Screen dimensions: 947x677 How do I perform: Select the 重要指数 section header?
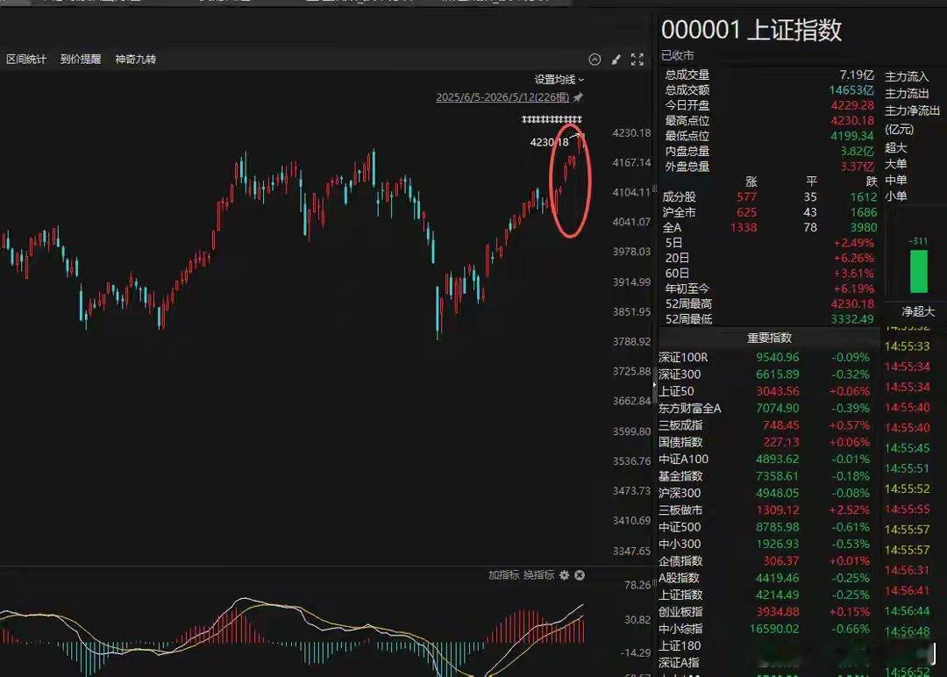click(x=770, y=338)
